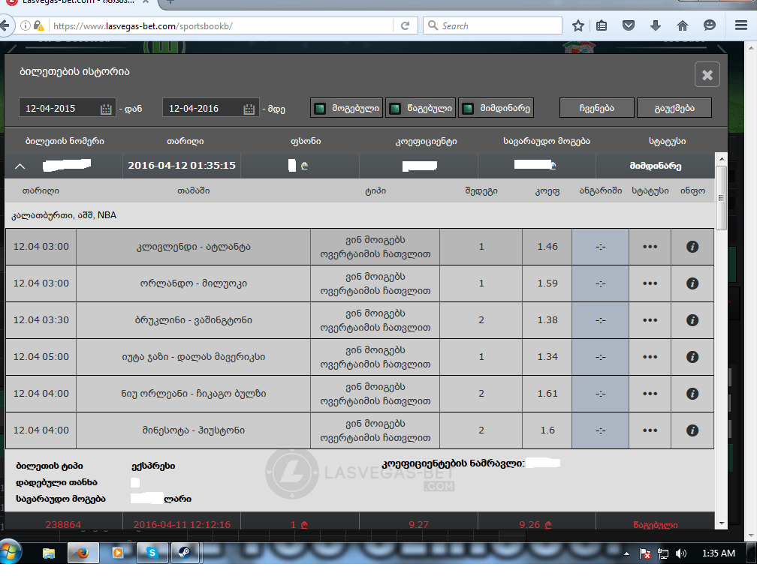This screenshot has width=769, height=576.
Task: Collapse the expanded 2016-04-12 ticket row
Action: coord(20,166)
